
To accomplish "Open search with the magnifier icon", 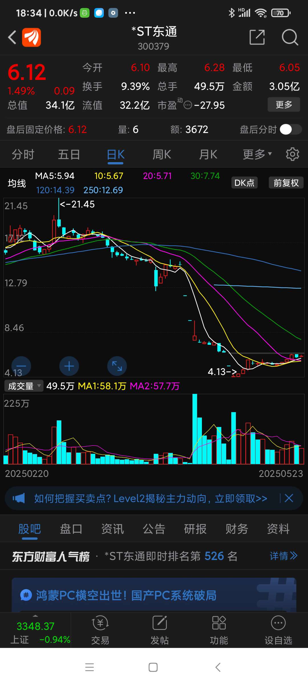I will point(290,37).
